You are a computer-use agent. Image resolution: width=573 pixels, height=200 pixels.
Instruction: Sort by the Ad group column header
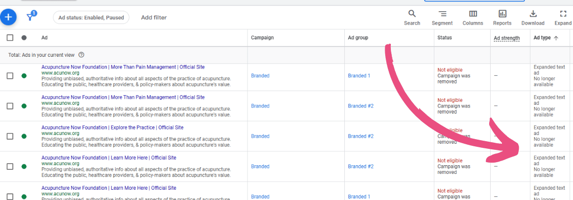coord(358,38)
